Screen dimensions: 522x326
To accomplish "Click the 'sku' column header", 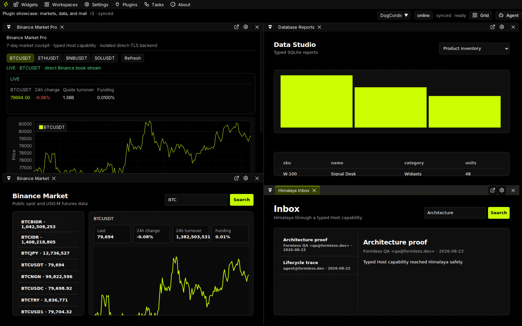I will pyautogui.click(x=287, y=163).
